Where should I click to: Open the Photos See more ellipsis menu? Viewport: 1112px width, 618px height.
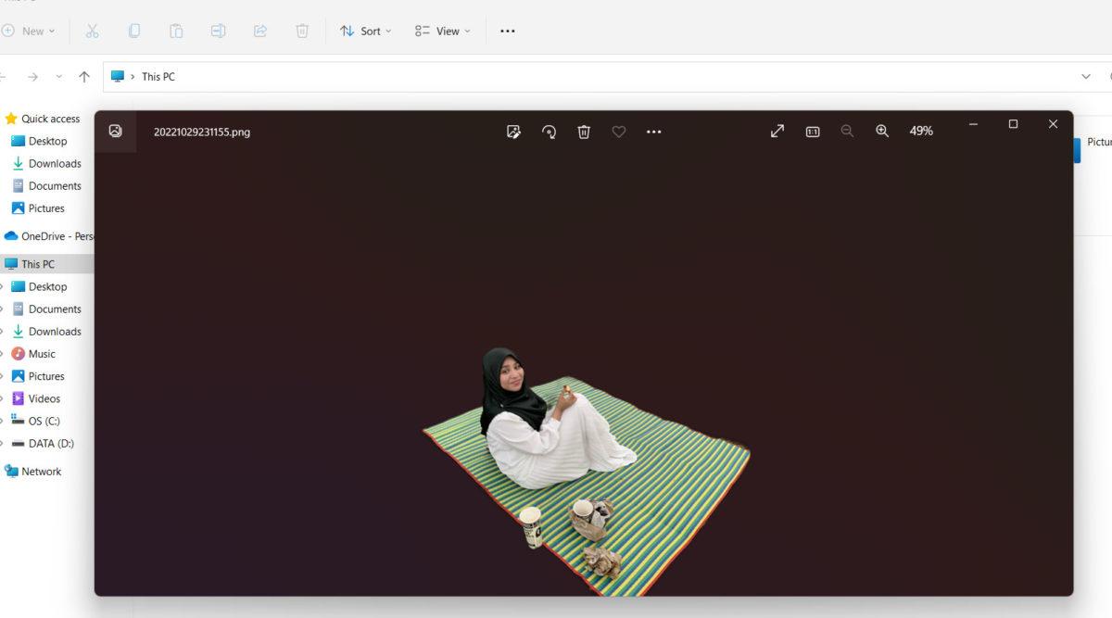[x=654, y=132]
